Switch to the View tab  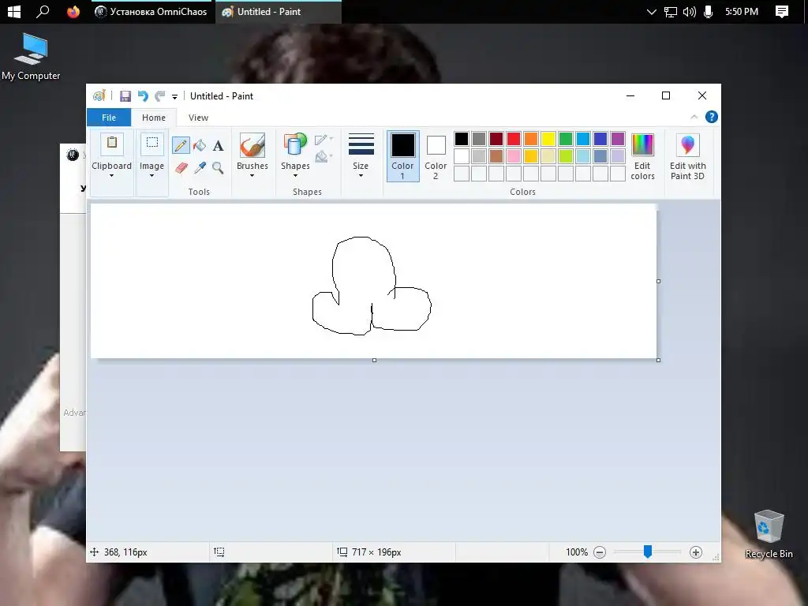coord(198,118)
